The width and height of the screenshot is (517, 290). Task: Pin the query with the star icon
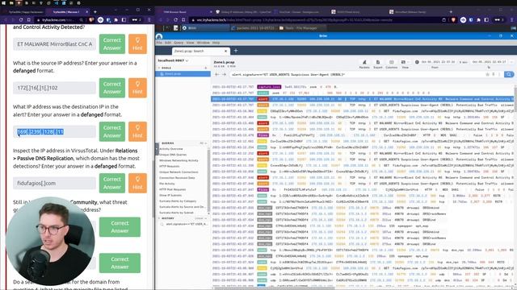click(x=487, y=75)
